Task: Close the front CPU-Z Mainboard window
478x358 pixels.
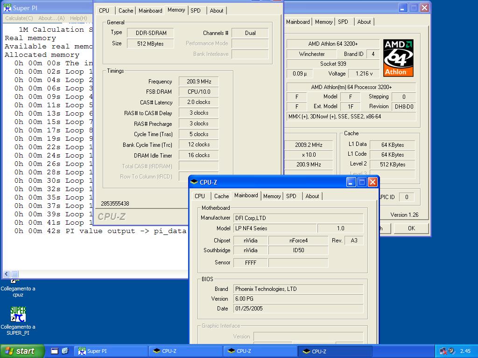Action: [373, 182]
